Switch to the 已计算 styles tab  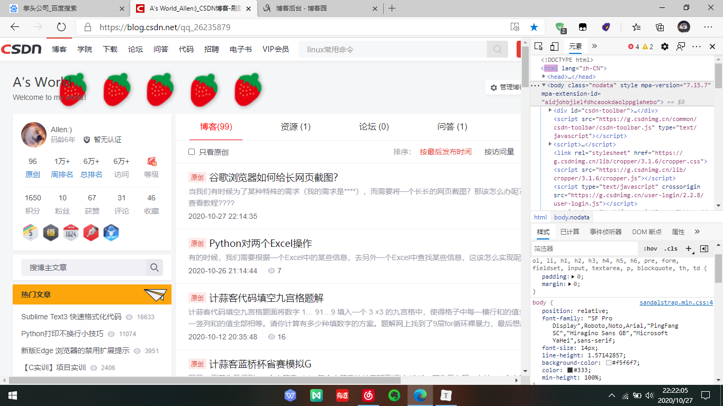[570, 232]
